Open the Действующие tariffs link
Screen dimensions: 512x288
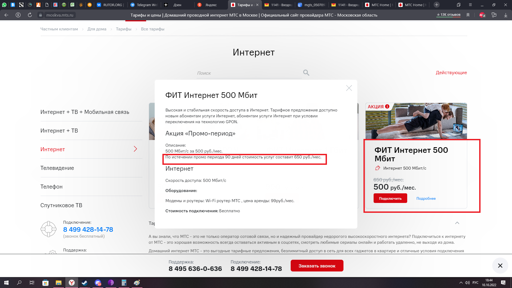(451, 73)
